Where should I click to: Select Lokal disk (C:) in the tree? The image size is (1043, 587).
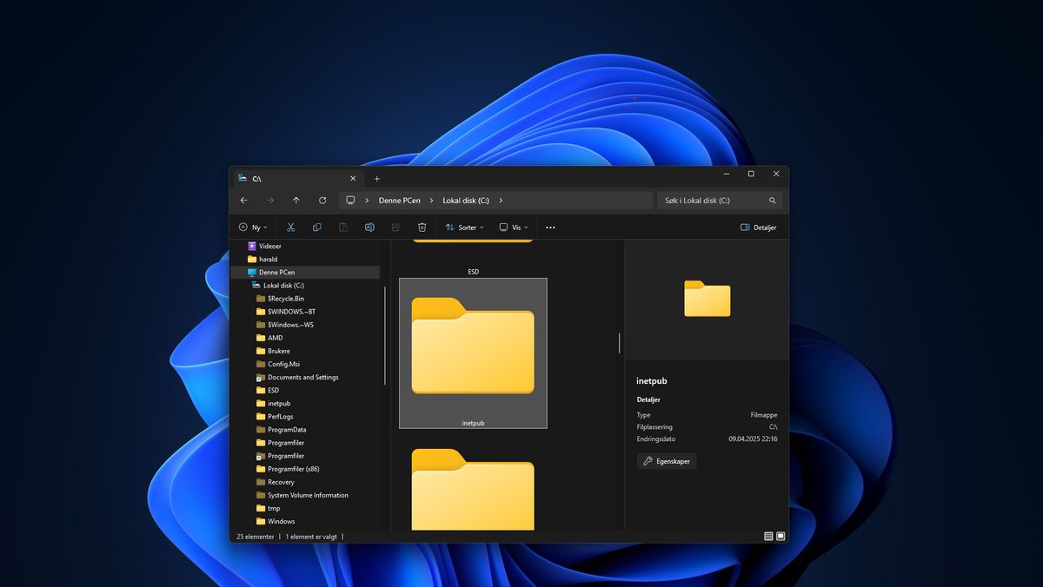(283, 286)
